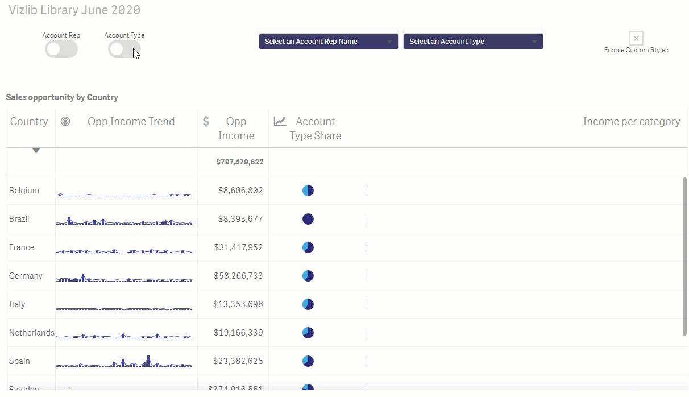689x397 pixels.
Task: Select Italy in the Country column
Action: pos(17,304)
